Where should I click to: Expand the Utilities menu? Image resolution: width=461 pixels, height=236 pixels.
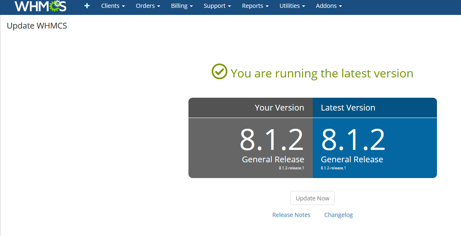tap(292, 6)
